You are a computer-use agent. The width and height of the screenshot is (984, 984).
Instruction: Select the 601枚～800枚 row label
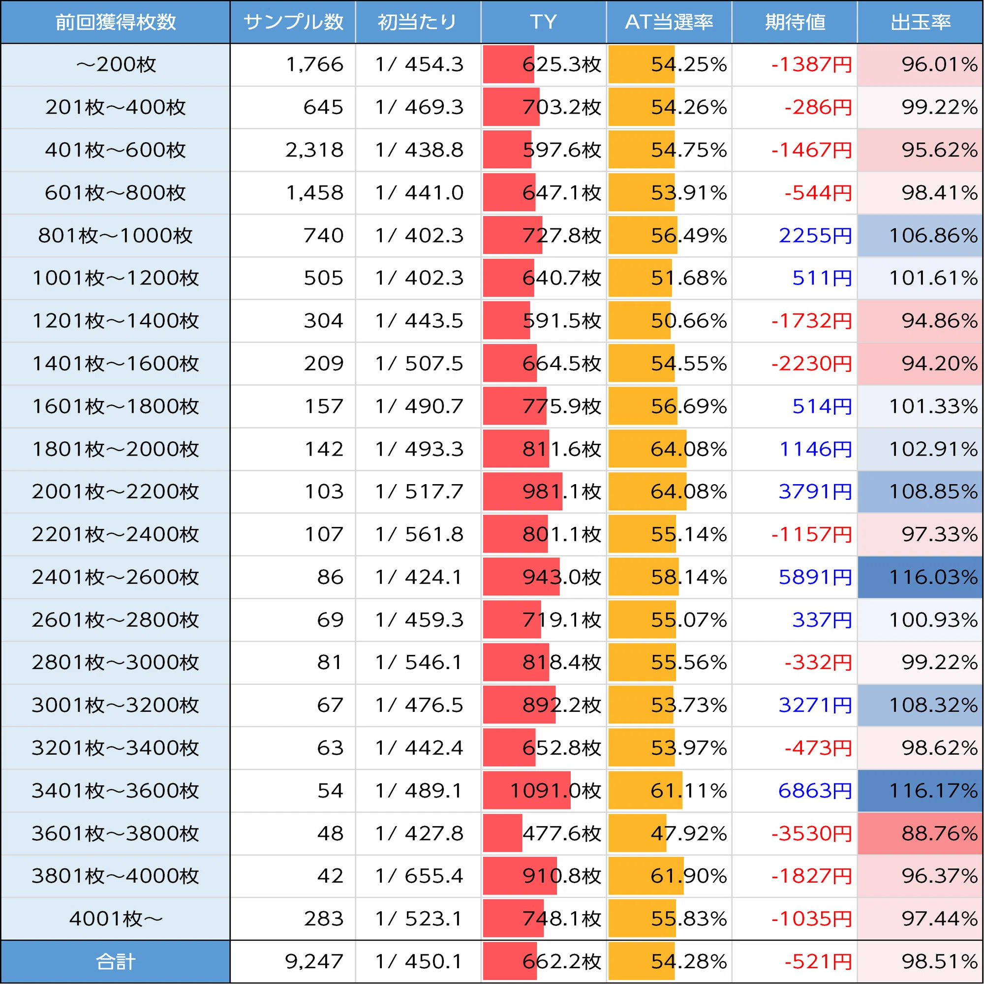point(116,193)
